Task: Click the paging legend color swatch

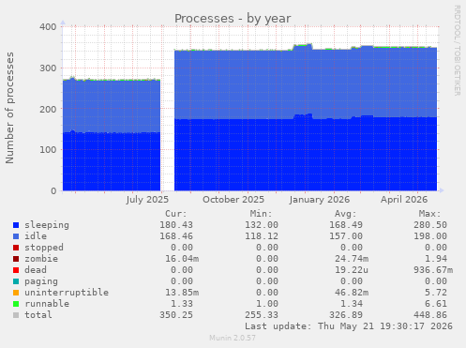Action: 16,281
